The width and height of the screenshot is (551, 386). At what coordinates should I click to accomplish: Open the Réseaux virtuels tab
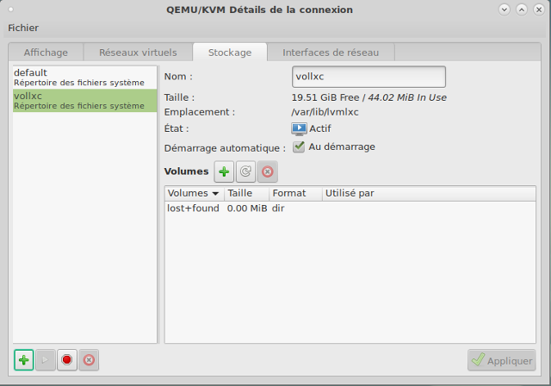tap(138, 53)
